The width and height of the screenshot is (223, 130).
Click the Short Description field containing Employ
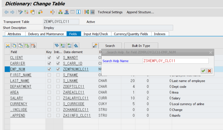click(108, 28)
